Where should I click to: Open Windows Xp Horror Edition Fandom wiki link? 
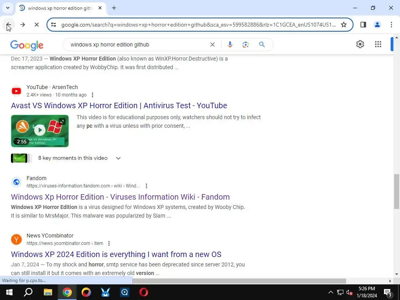click(x=120, y=197)
